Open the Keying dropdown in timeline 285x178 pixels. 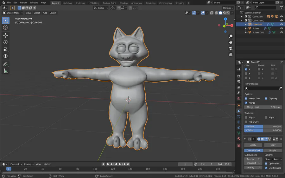point(29,164)
